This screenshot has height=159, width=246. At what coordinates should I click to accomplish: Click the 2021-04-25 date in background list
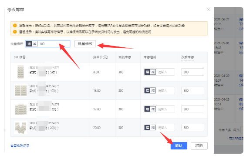pos(222,99)
